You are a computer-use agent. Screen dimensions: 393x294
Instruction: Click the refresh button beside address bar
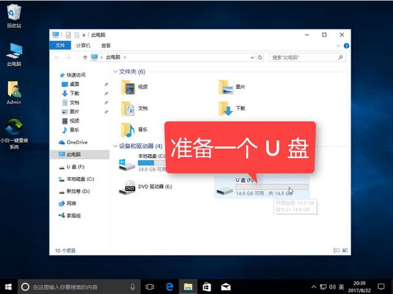pos(260,58)
